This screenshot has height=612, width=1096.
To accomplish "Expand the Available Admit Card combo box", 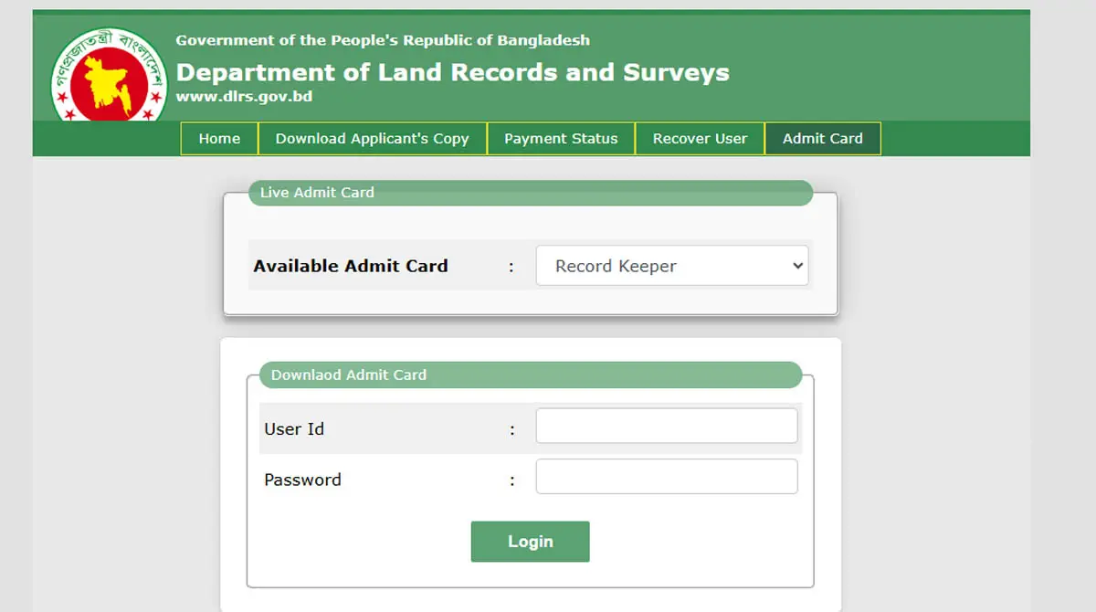I will [672, 266].
